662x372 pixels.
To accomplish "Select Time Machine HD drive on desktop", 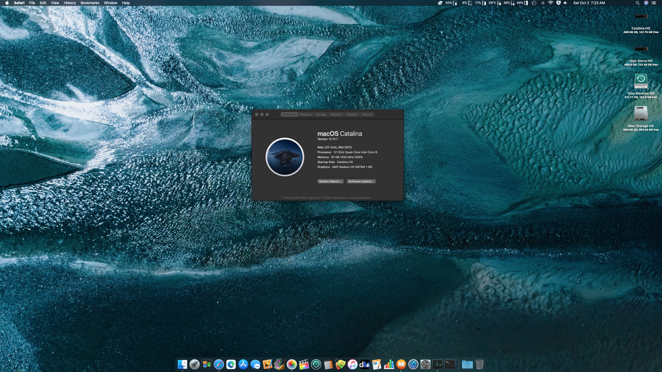I will (641, 86).
